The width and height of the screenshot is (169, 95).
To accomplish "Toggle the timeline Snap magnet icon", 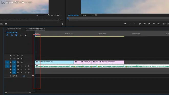I will [12, 35].
